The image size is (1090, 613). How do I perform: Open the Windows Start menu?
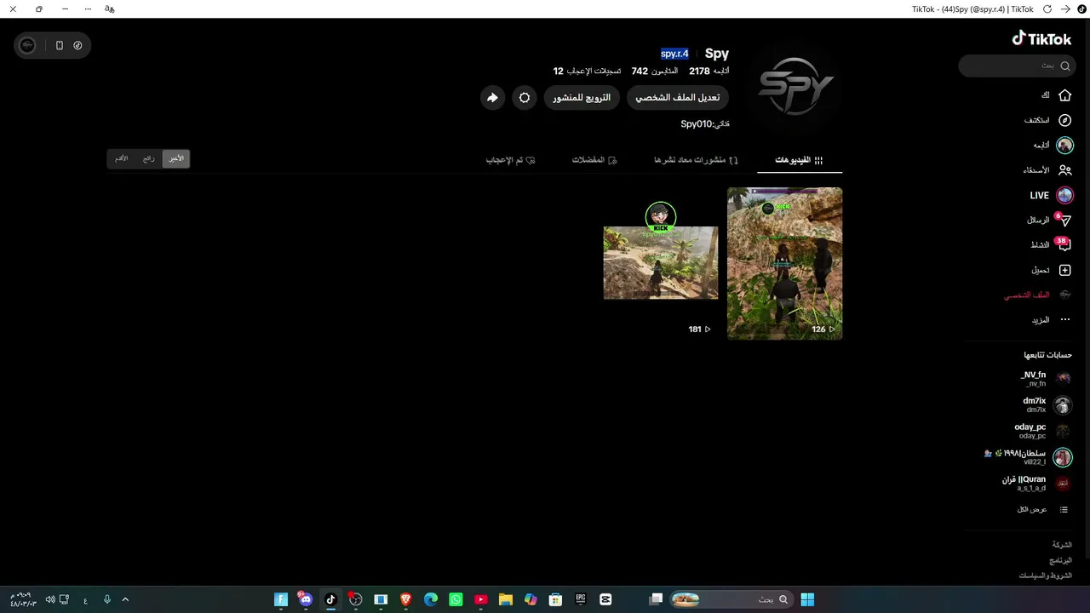tap(807, 599)
